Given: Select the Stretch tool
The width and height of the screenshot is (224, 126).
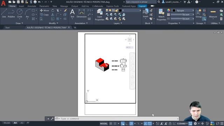Looking at the screenshot, I should (41, 19).
